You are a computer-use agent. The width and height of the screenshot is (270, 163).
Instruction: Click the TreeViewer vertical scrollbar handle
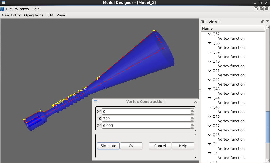coord(268,127)
